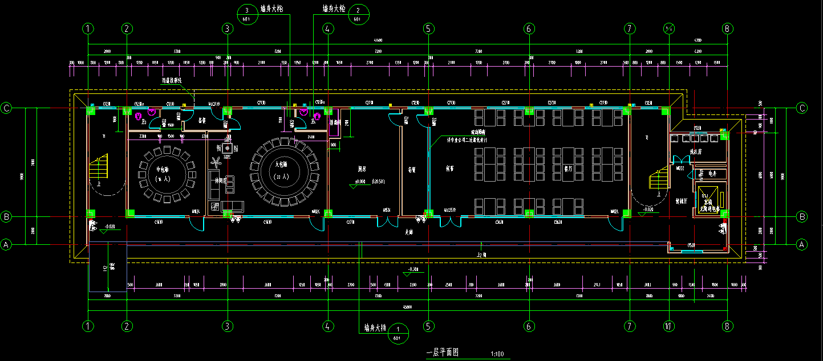Select the 一层平面图 drawing title text
823x361 pixels.
tap(443, 353)
